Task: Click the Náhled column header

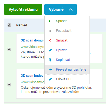Action: pyautogui.click(x=22, y=25)
